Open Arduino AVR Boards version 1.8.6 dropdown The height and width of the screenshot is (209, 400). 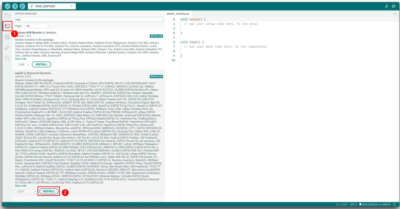pyautogui.click(x=23, y=65)
